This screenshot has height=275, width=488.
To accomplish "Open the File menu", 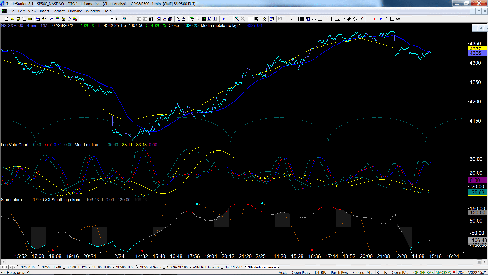I will (x=11, y=11).
